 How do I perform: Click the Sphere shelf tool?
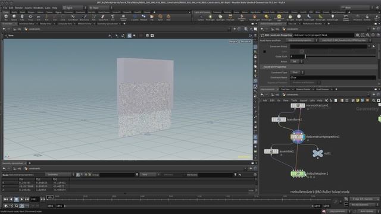tap(14, 17)
